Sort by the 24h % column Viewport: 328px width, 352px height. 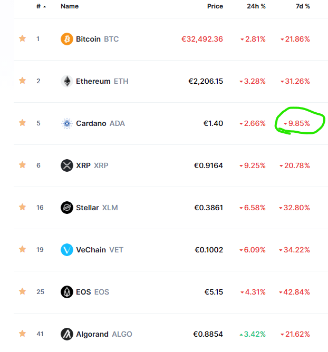[x=257, y=6]
